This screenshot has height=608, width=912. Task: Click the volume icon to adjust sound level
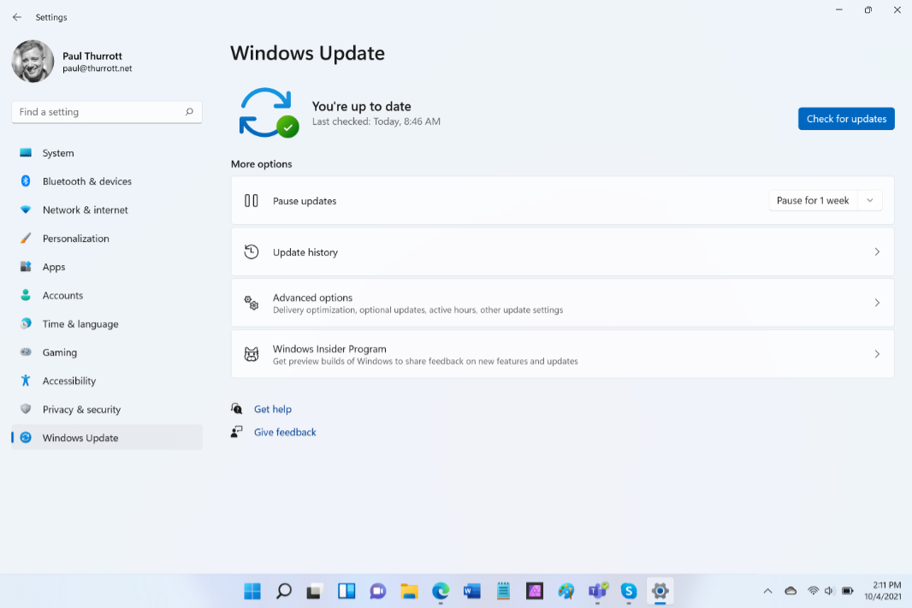[828, 590]
